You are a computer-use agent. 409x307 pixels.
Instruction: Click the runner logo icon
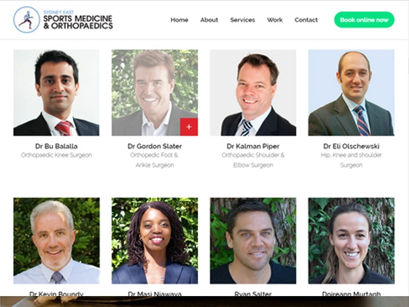[27, 20]
